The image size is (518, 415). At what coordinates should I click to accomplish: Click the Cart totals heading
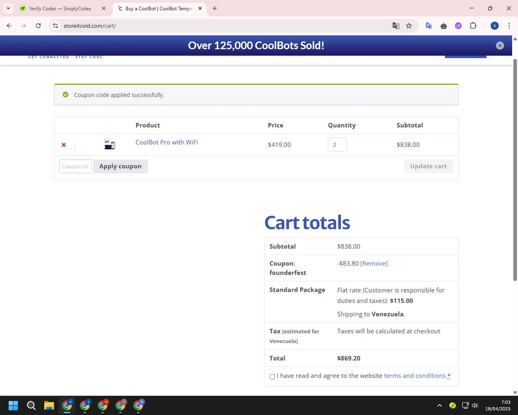(307, 222)
